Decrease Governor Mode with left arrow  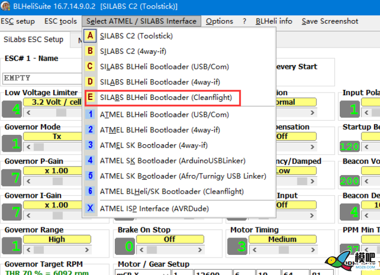pos(29,146)
